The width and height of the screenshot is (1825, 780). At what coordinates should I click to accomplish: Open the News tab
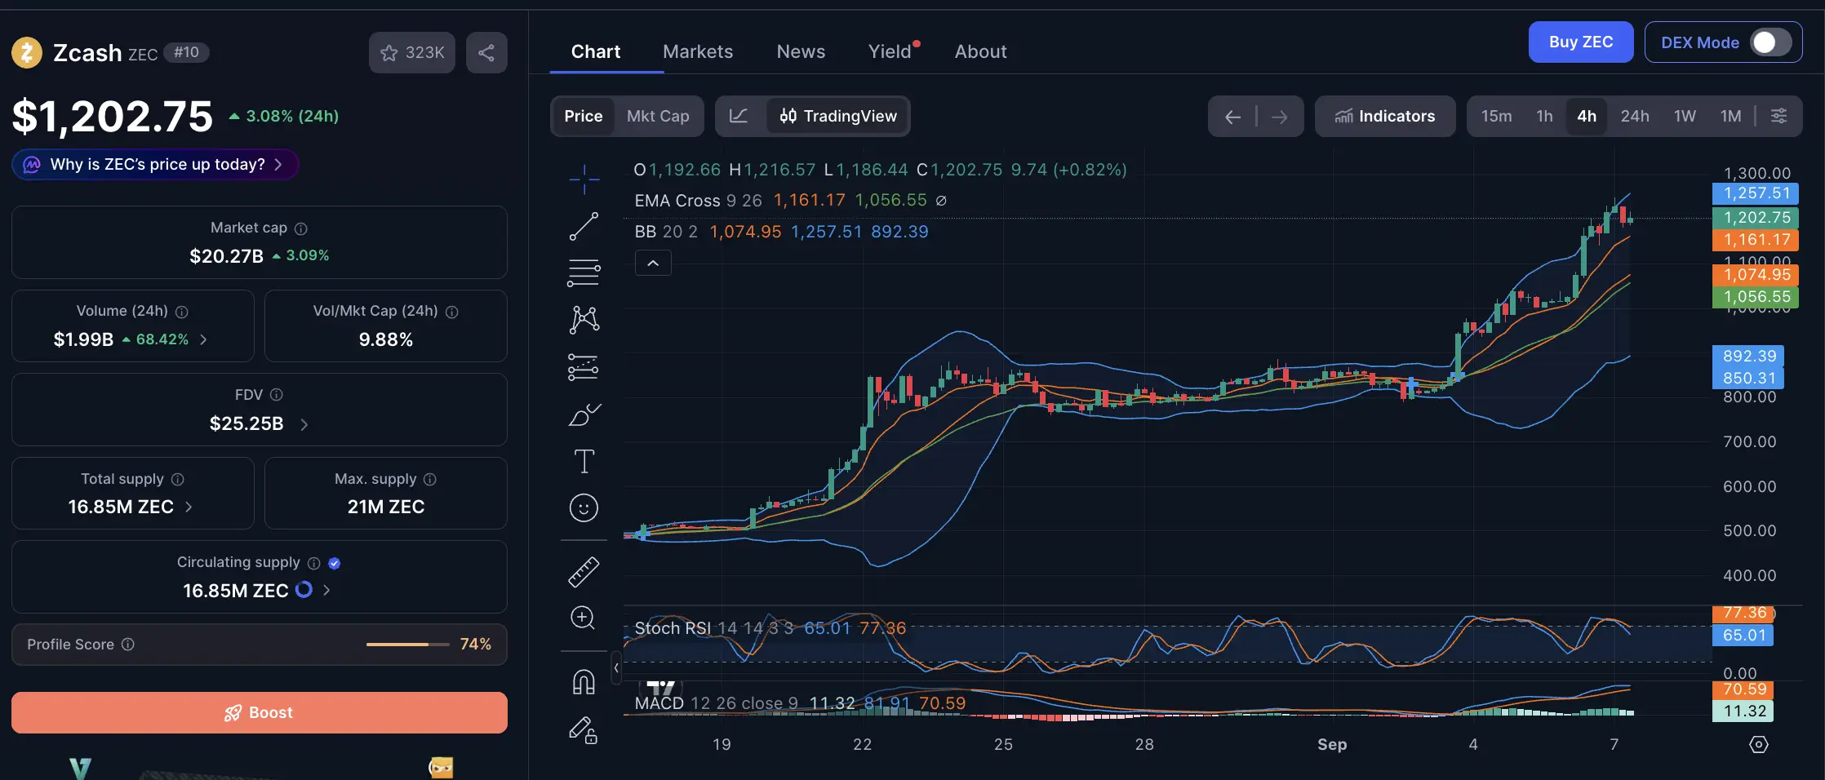(801, 51)
